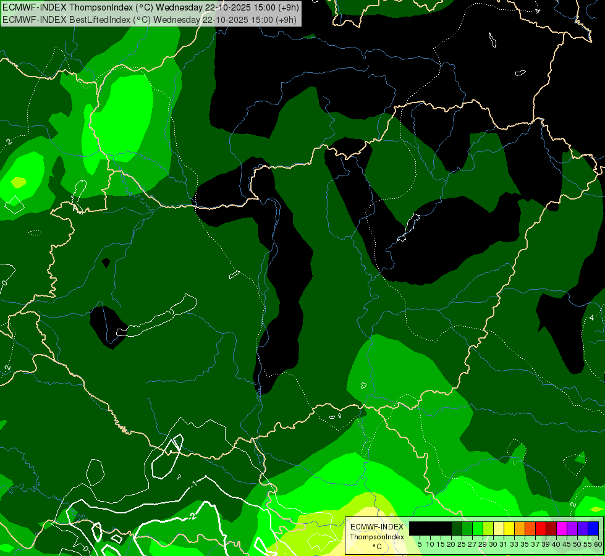Pick the pale yellow legend swatch (30-31)
Screen dimensions: 605x556
click(x=499, y=528)
